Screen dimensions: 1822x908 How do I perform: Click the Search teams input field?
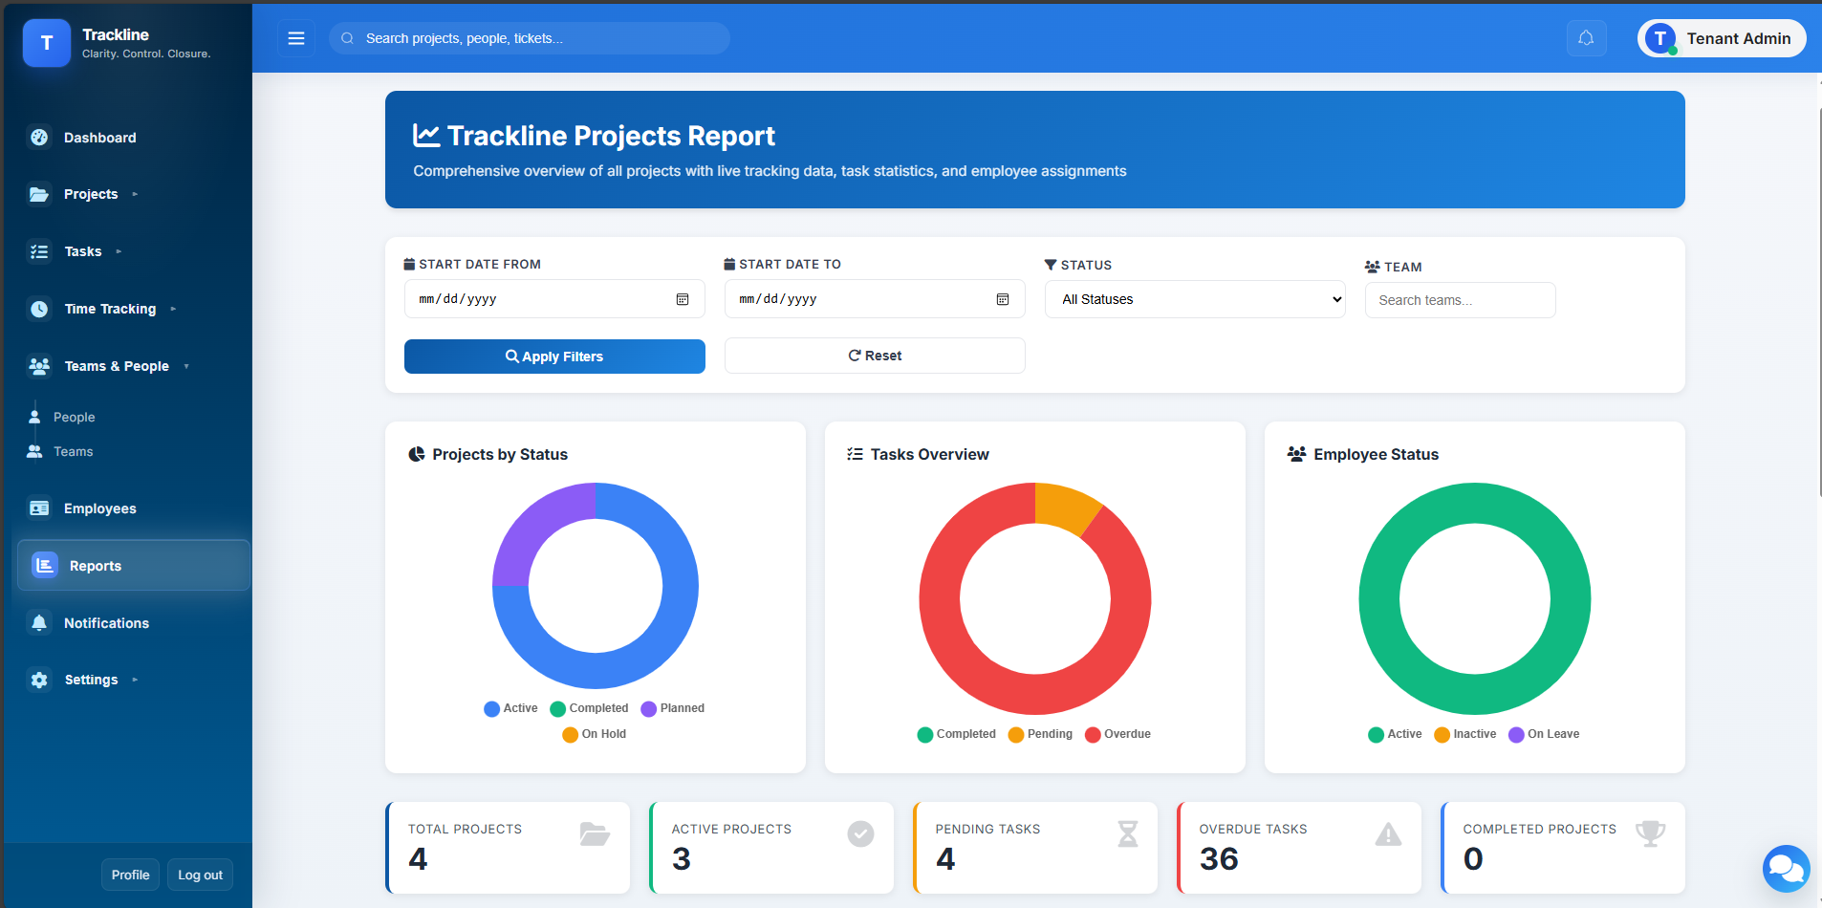[x=1460, y=300]
